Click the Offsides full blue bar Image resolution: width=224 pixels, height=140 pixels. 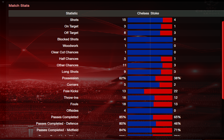150,111
